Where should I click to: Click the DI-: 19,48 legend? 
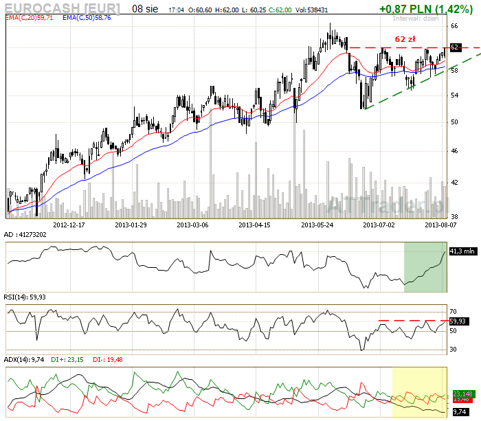[108, 360]
